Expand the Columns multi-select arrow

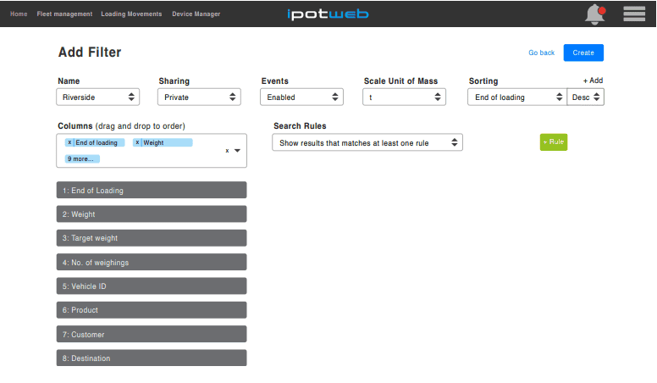click(237, 151)
